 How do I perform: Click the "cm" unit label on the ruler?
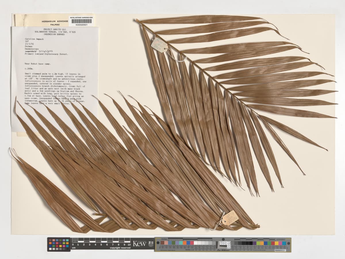[x=74, y=248]
